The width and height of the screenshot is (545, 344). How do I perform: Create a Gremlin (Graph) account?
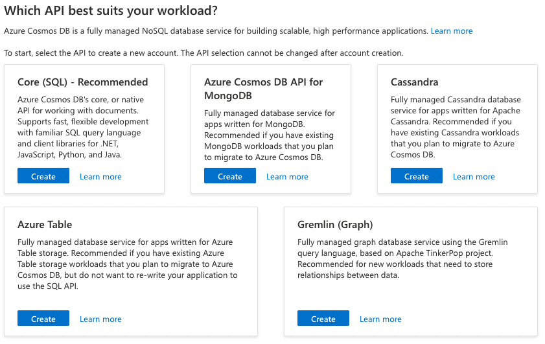coord(323,319)
